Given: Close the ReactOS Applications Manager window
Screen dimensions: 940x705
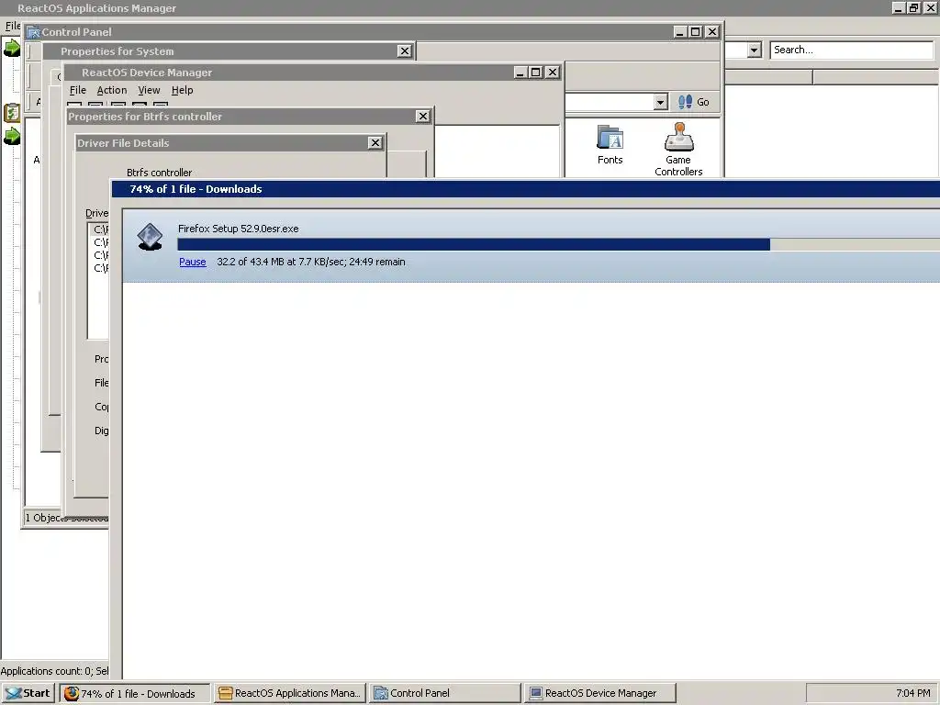Looking at the screenshot, I should coord(931,7).
